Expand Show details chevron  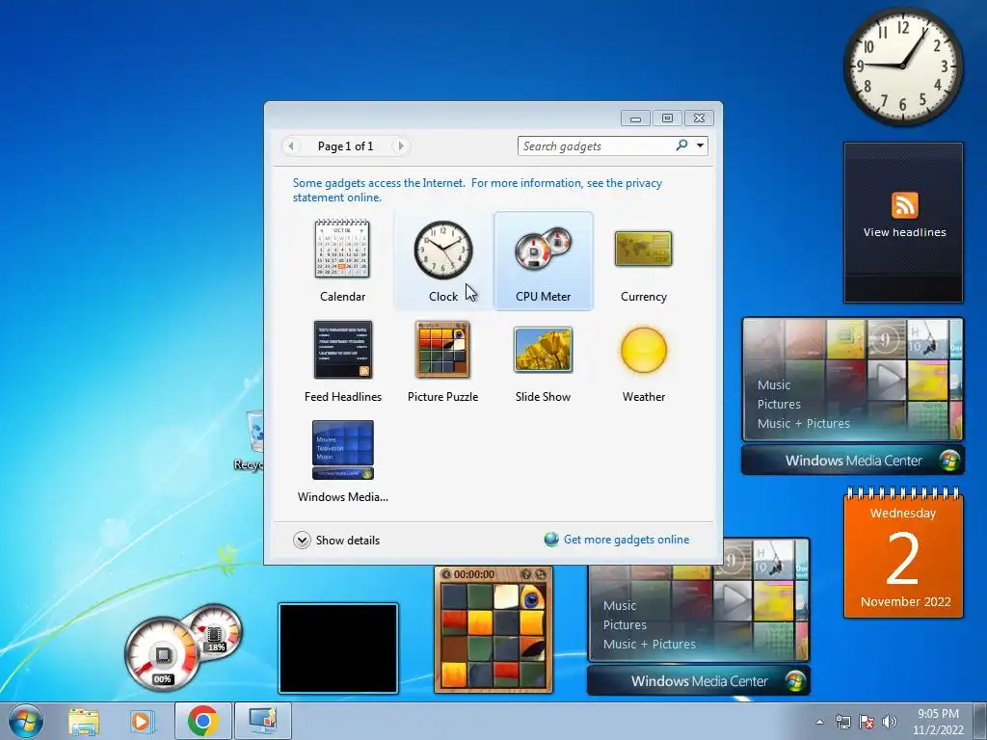[302, 540]
